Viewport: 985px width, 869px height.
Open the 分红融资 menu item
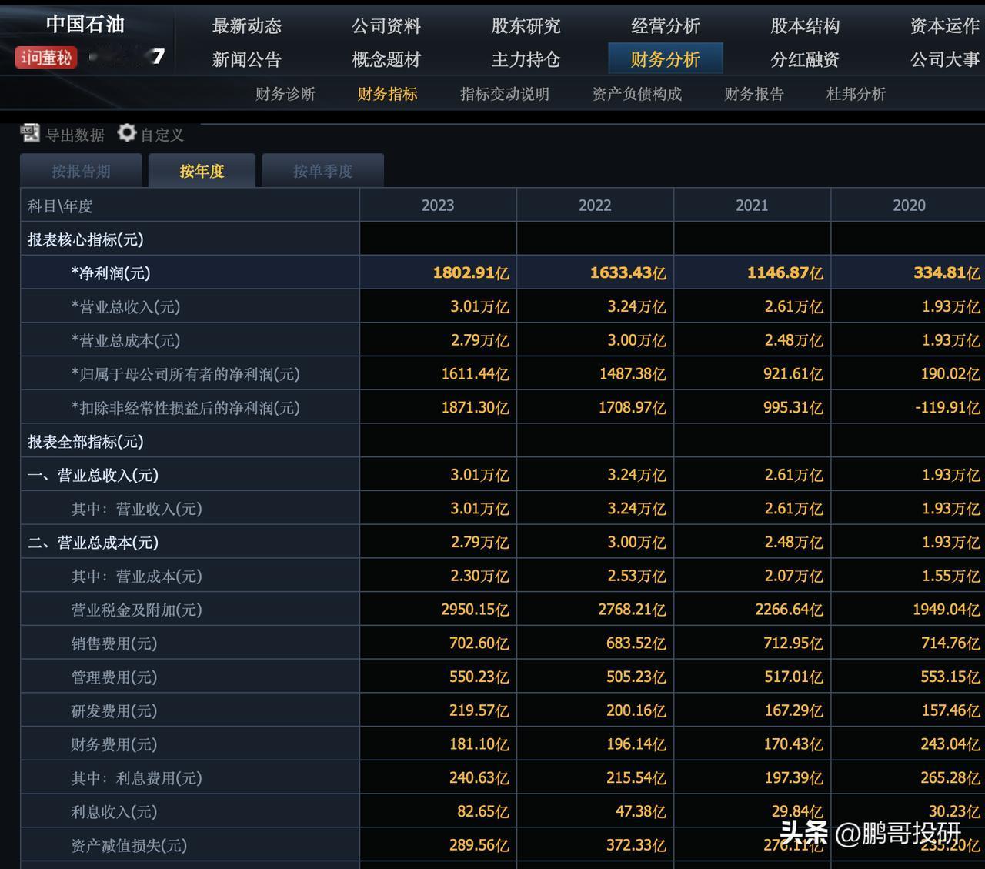(x=805, y=59)
